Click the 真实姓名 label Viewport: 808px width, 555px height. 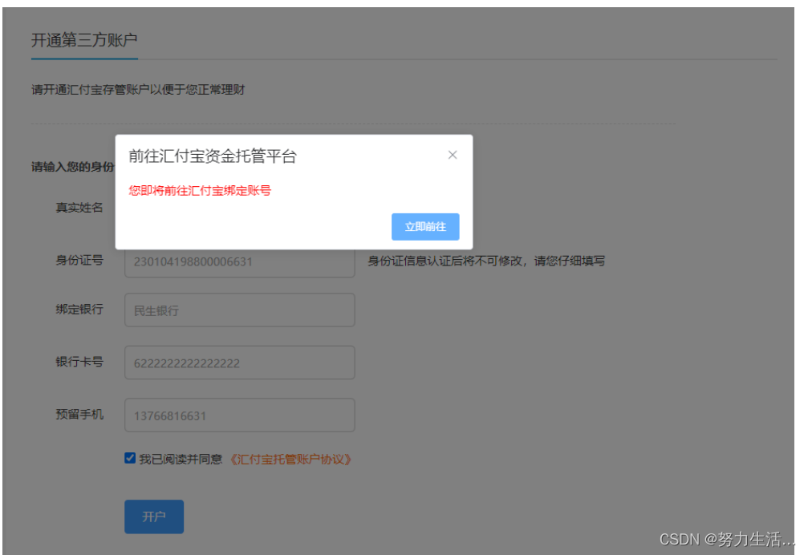[x=79, y=208]
